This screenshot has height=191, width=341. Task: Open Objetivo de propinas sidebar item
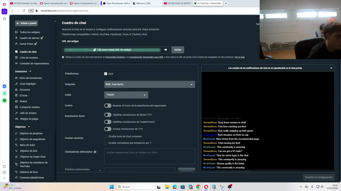click(x=31, y=133)
